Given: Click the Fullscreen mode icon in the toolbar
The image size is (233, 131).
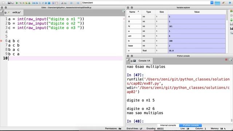Looking at the screenshot, I should pos(57,3).
